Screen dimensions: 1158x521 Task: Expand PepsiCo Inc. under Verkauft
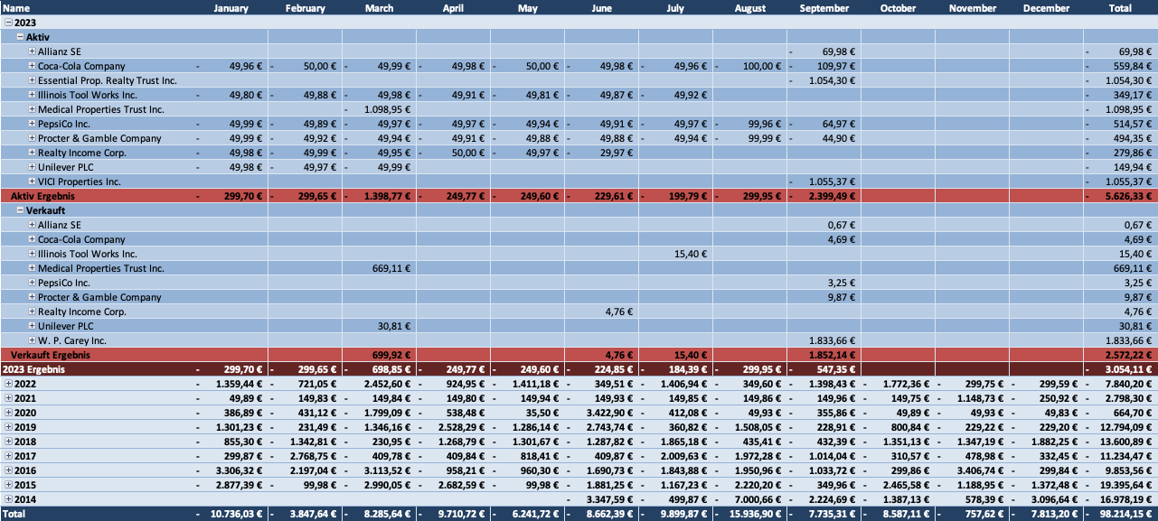coord(32,283)
